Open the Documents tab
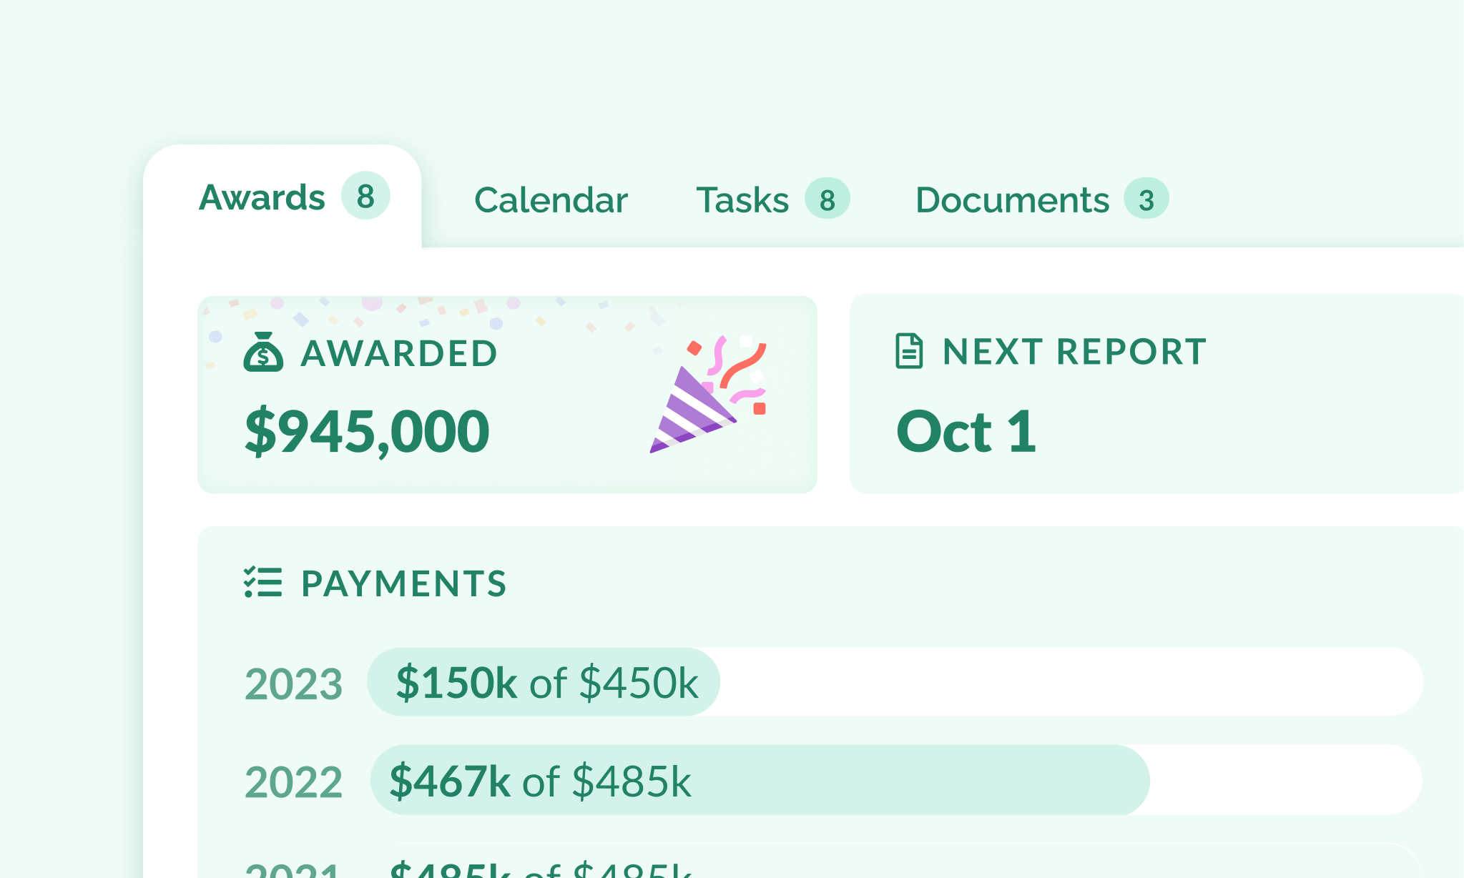 (1013, 200)
